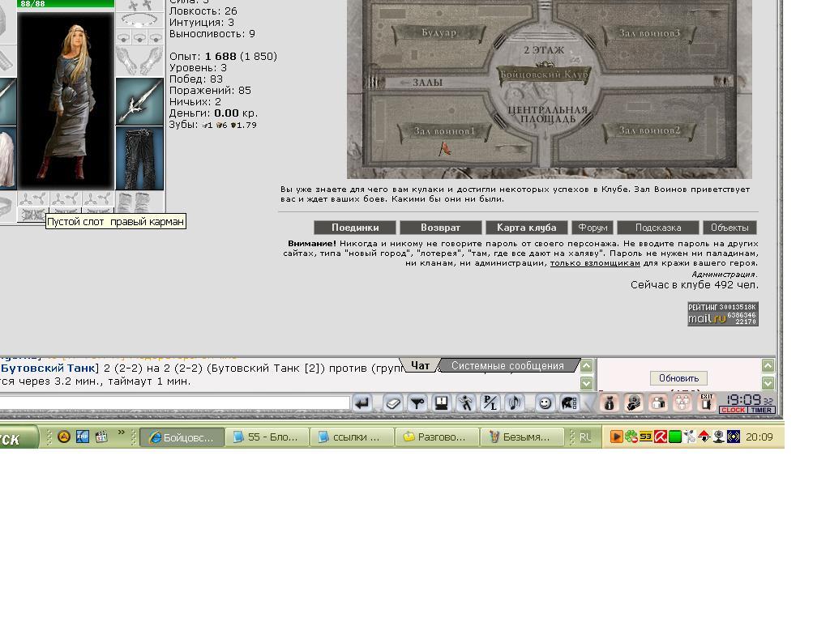Click the hand with coin icon
The image size is (830, 622).
(634, 403)
